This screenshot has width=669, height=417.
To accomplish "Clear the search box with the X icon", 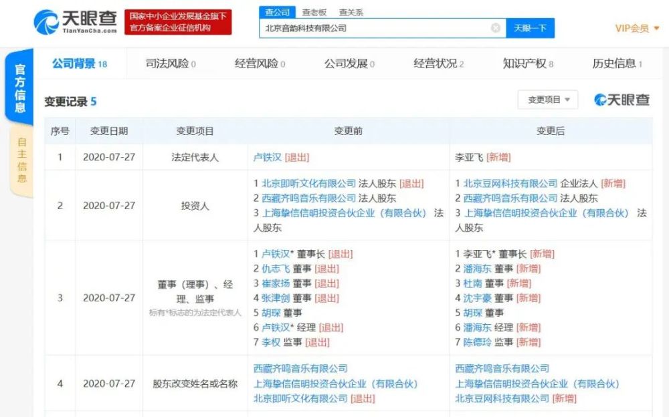I will [x=495, y=28].
